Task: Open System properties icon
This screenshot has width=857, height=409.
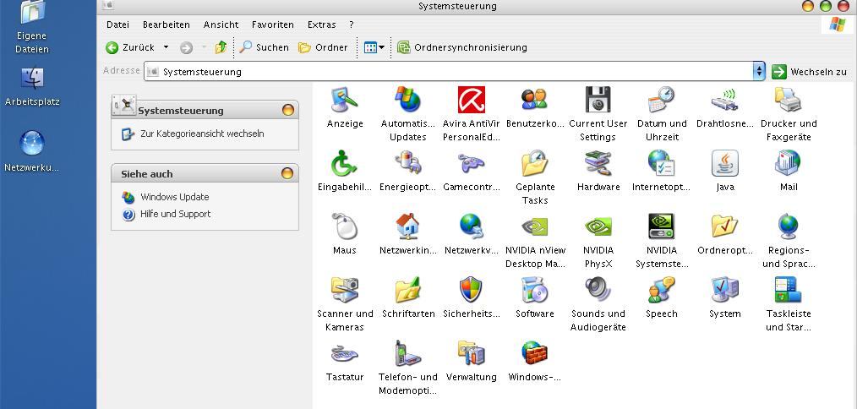Action: tap(725, 291)
